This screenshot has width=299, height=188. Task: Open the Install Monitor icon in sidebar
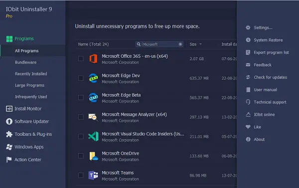pyautogui.click(x=9, y=108)
